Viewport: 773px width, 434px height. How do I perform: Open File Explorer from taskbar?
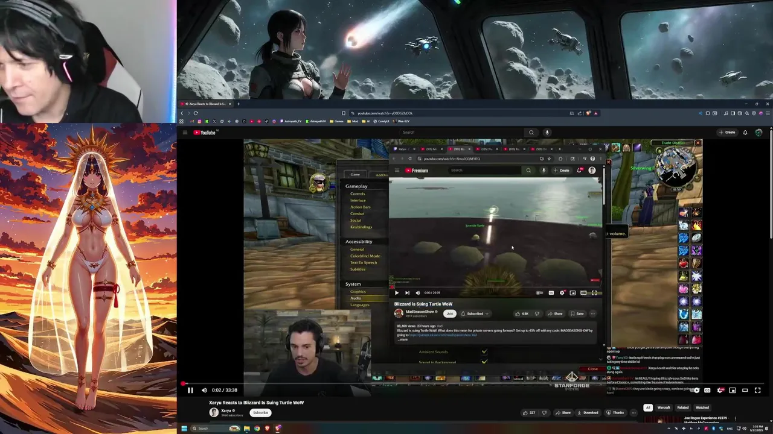[246, 429]
